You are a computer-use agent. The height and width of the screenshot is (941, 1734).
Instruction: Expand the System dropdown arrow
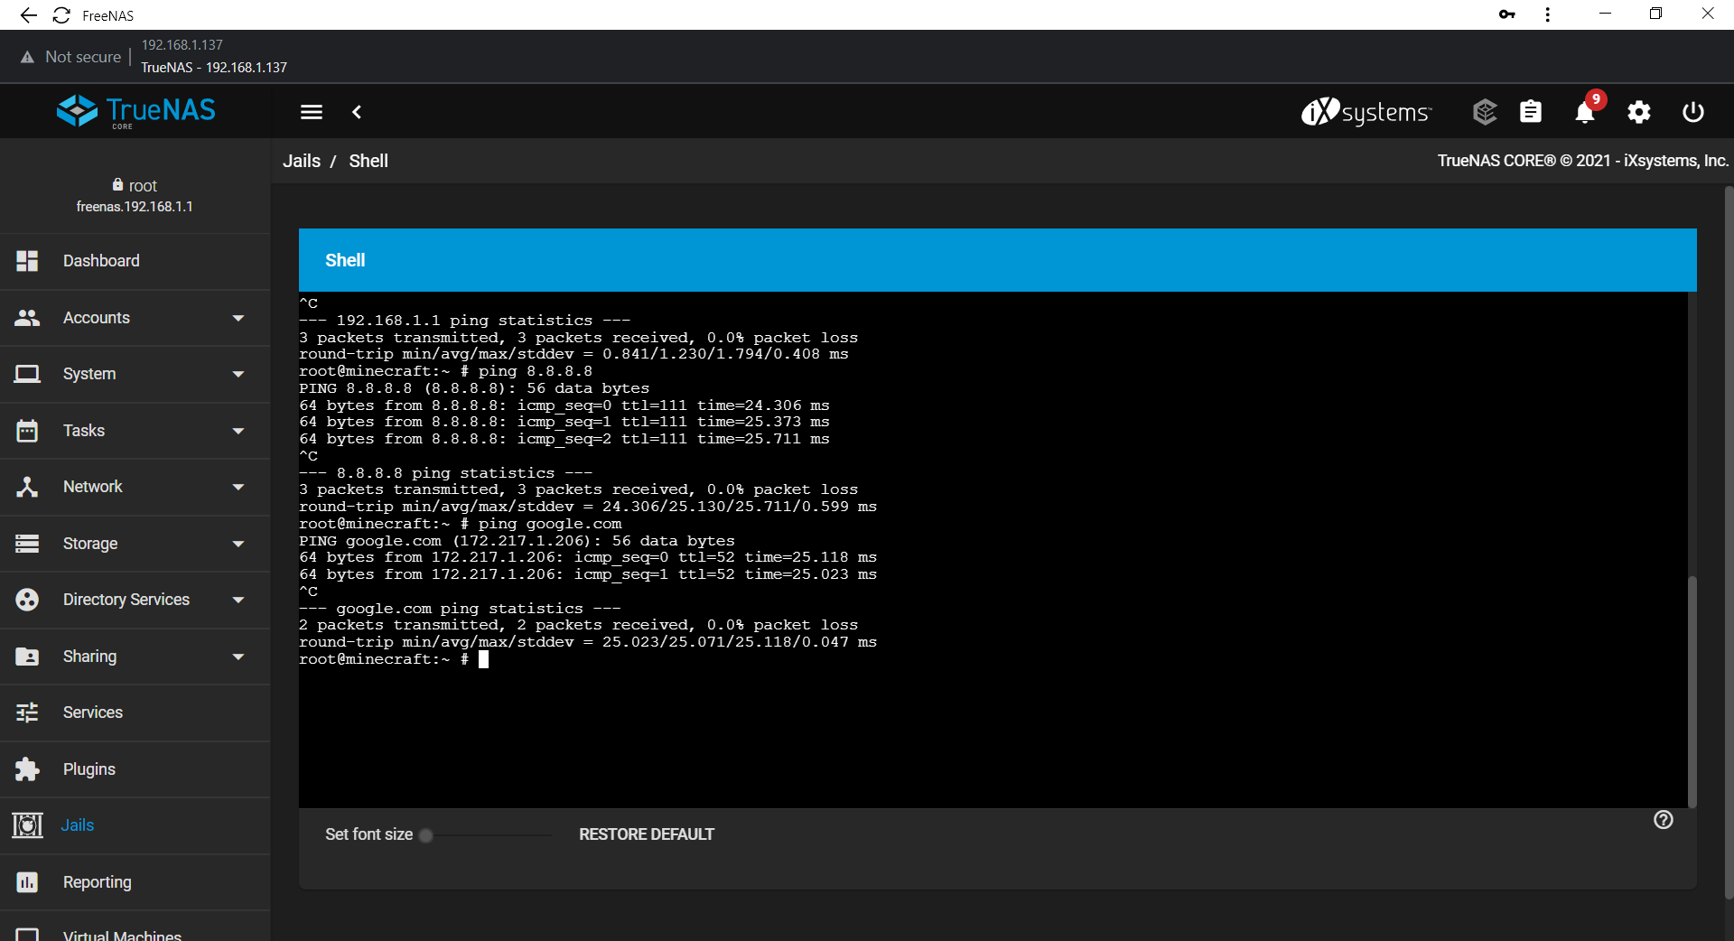[238, 374]
